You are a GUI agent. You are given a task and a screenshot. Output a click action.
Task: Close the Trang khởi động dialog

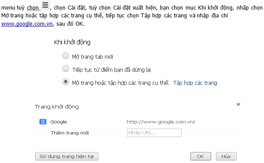238,104
